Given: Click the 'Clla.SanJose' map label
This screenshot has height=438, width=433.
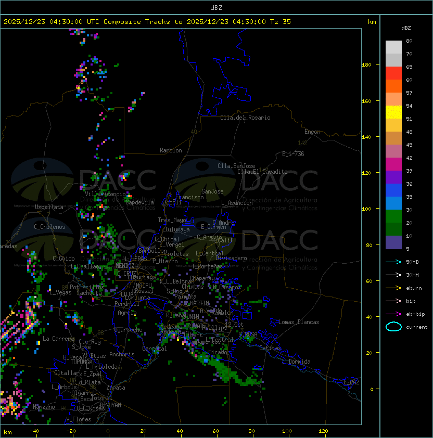Looking at the screenshot, I should [x=236, y=166].
